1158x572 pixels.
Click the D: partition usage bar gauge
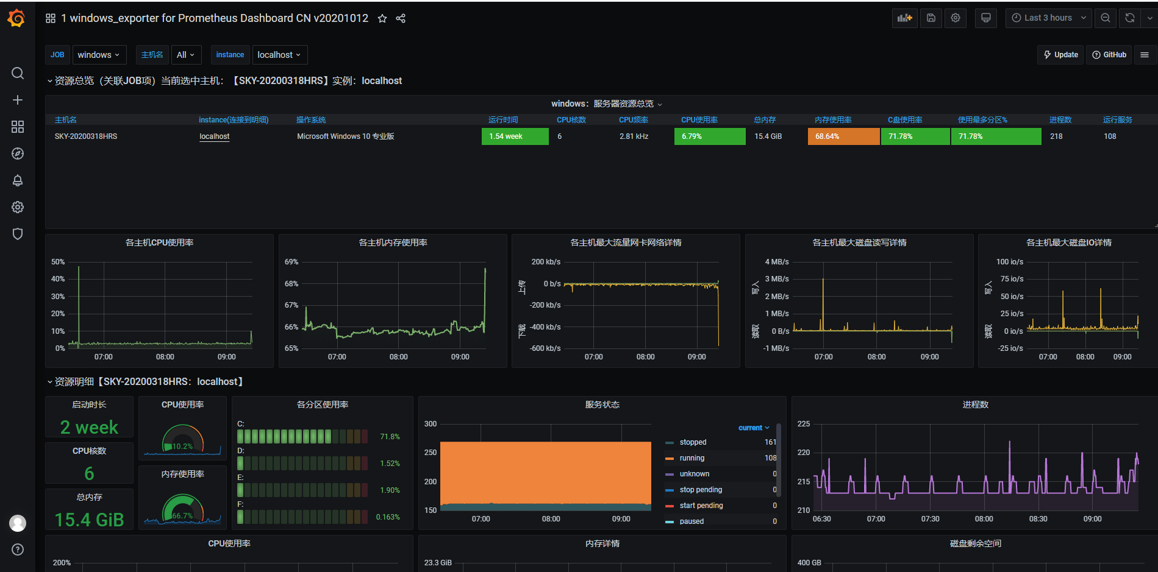tap(302, 463)
